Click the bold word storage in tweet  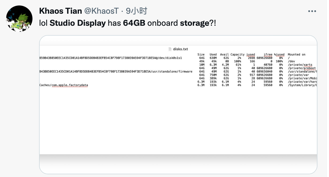pos(194,23)
